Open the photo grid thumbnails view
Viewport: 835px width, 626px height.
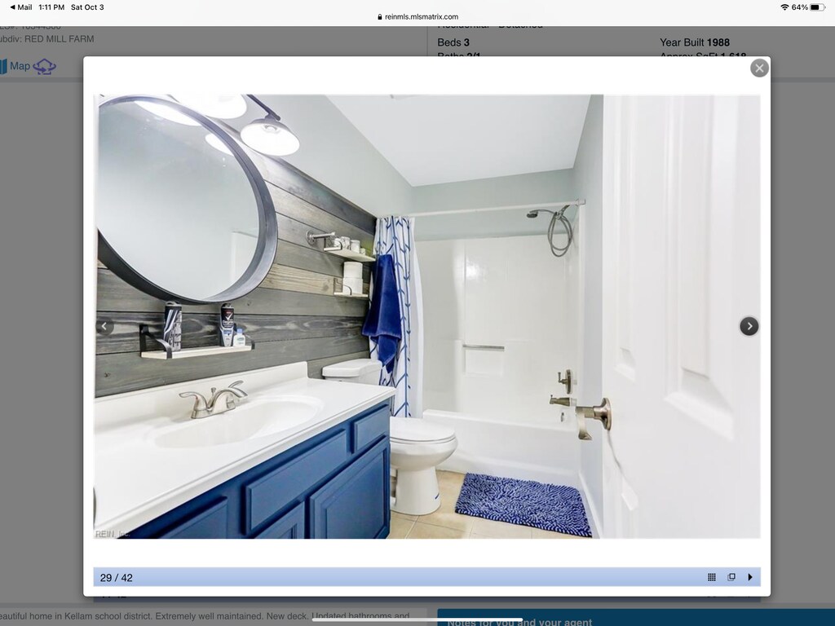pyautogui.click(x=711, y=577)
